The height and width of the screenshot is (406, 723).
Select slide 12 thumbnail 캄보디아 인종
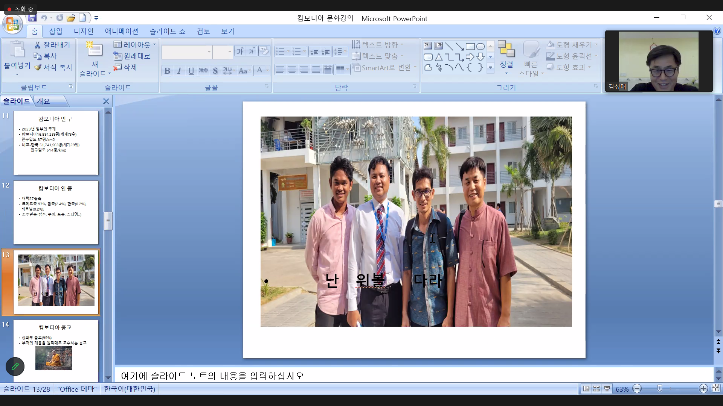point(56,212)
